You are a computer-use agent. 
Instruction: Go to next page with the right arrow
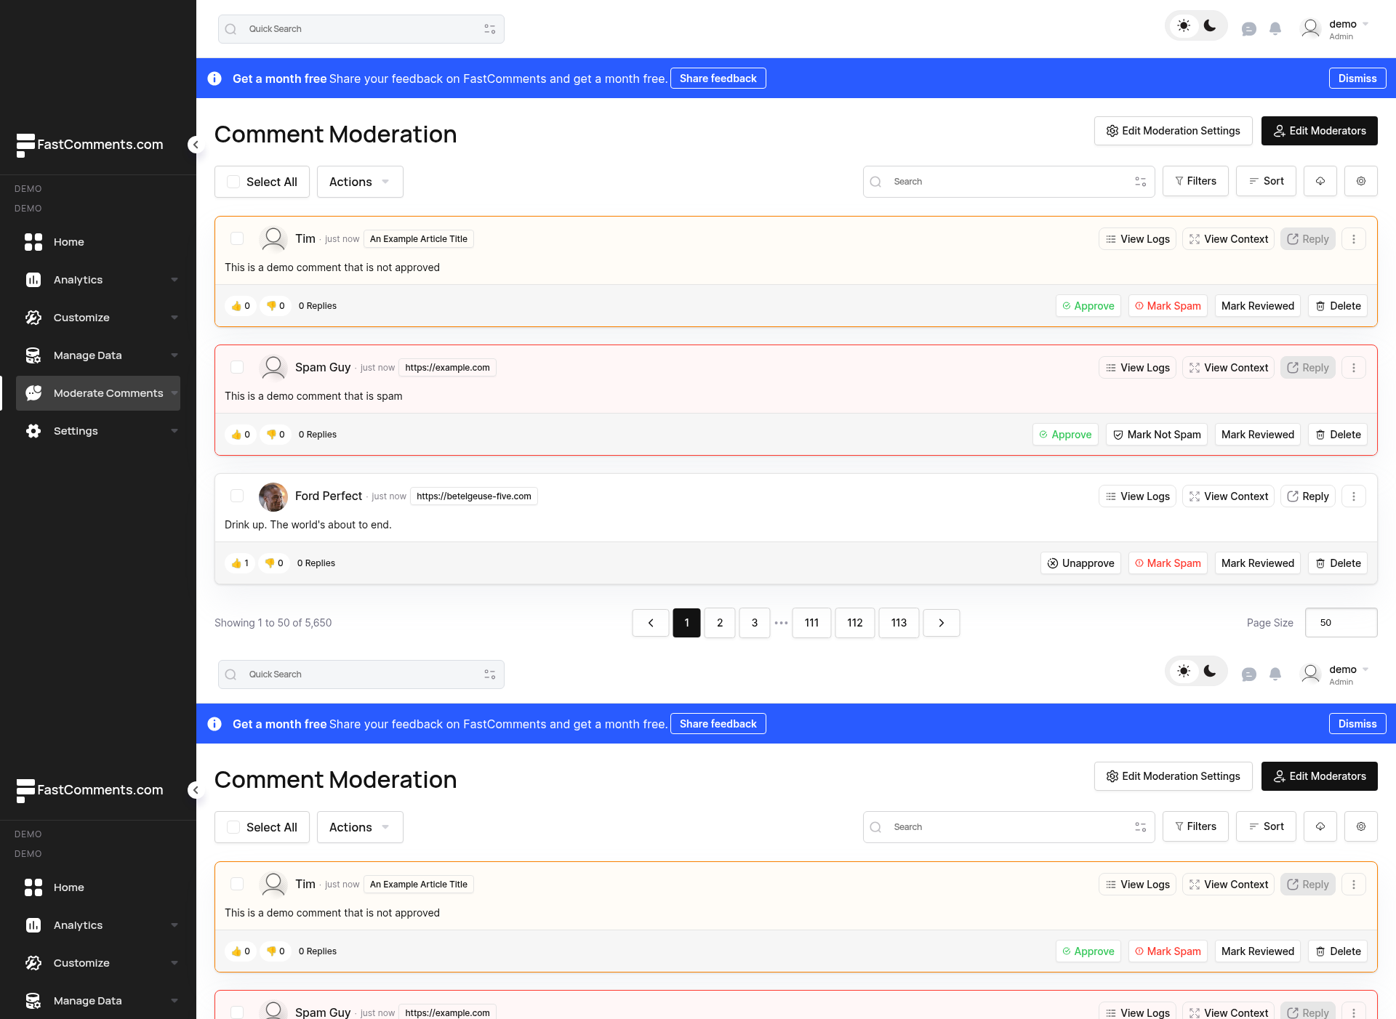pos(942,623)
